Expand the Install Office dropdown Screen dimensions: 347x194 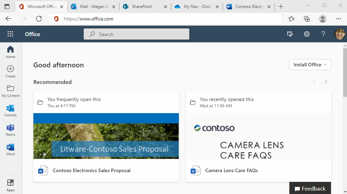(x=310, y=65)
